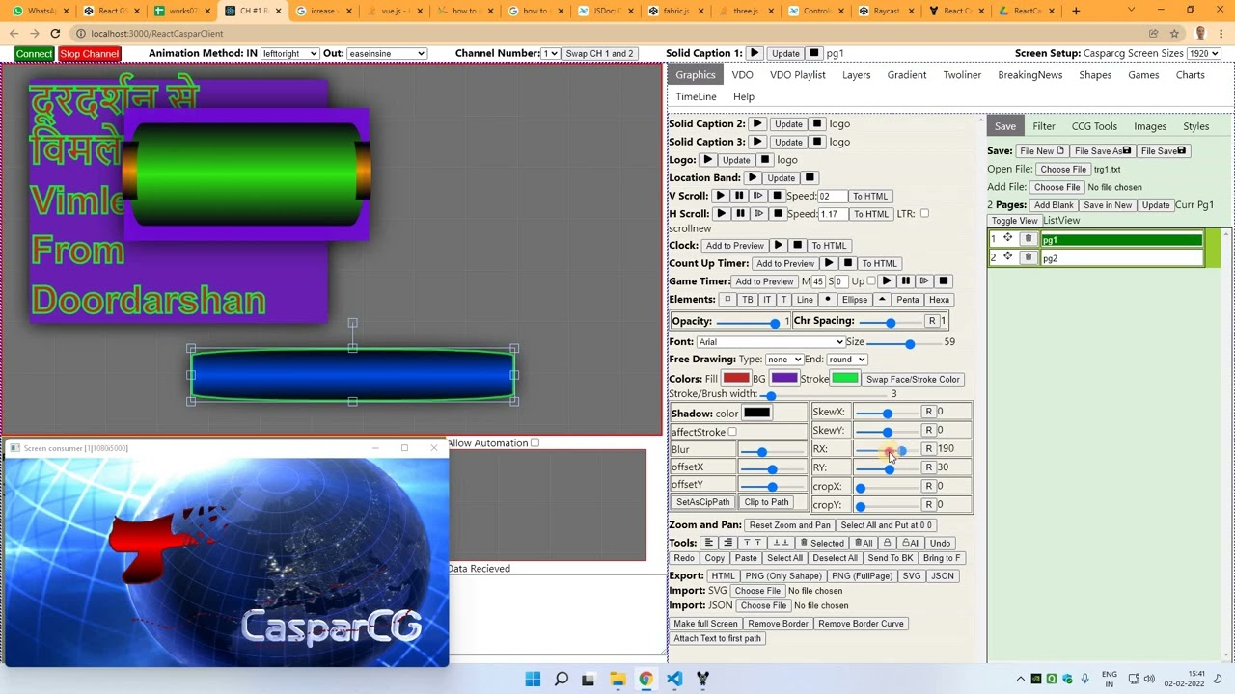
Task: Delete Selected objects with trash button
Action: (x=822, y=543)
